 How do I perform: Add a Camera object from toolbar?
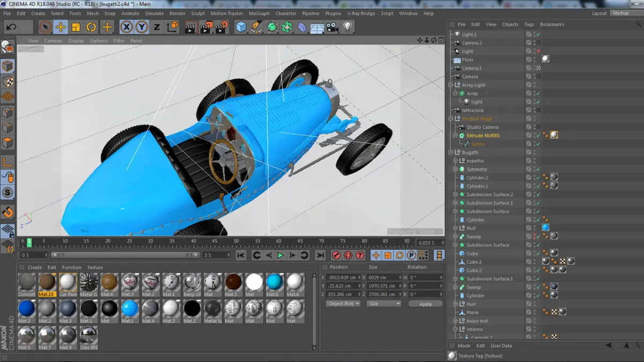pos(332,26)
